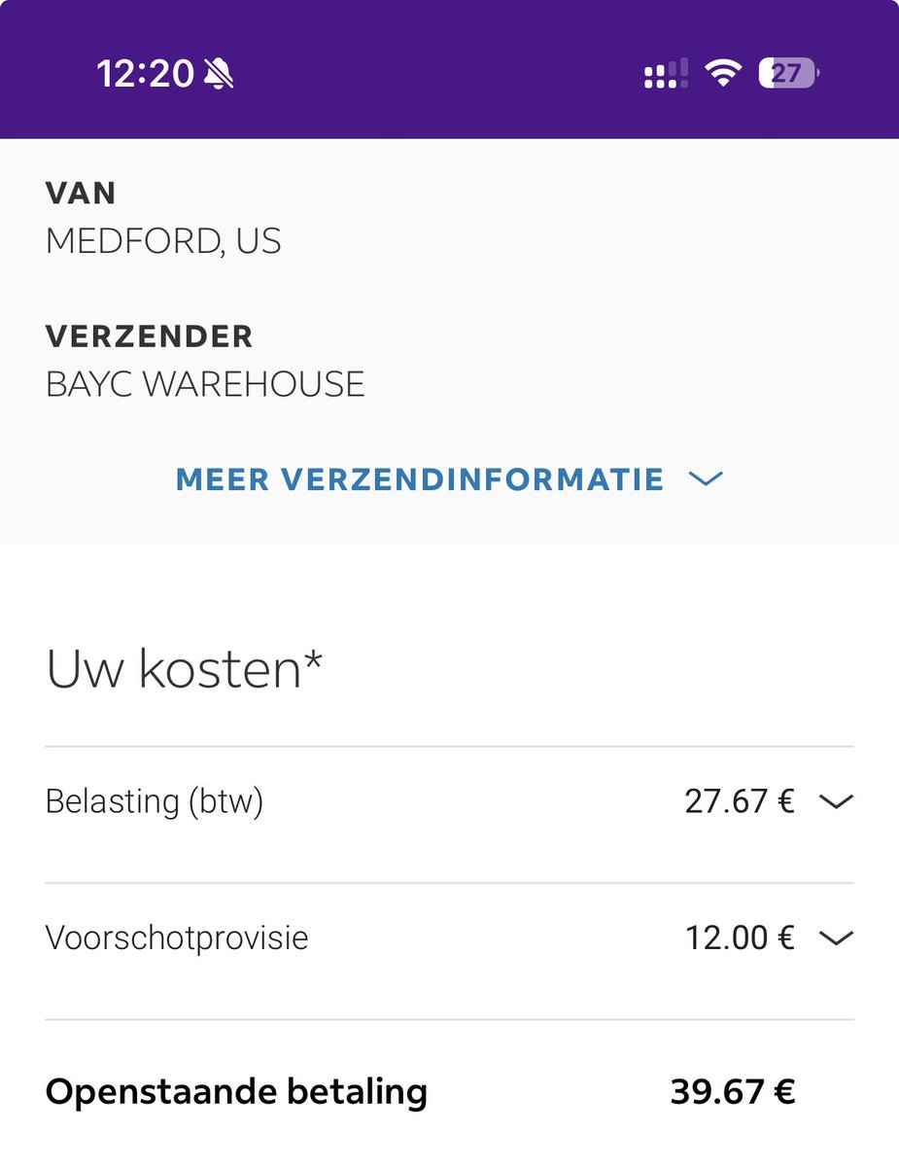Tap the cellular signal bars icon
The width and height of the screenshot is (899, 1167).
pyautogui.click(x=666, y=74)
